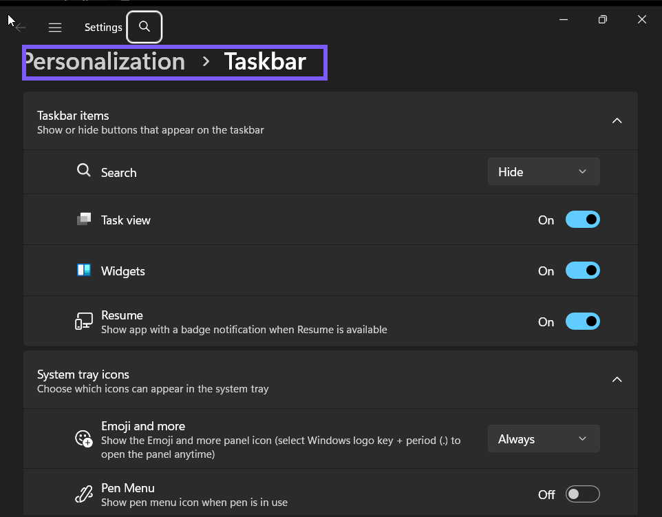Click the Pen Menu icon
Viewport: 662px width, 517px height.
[x=83, y=494]
